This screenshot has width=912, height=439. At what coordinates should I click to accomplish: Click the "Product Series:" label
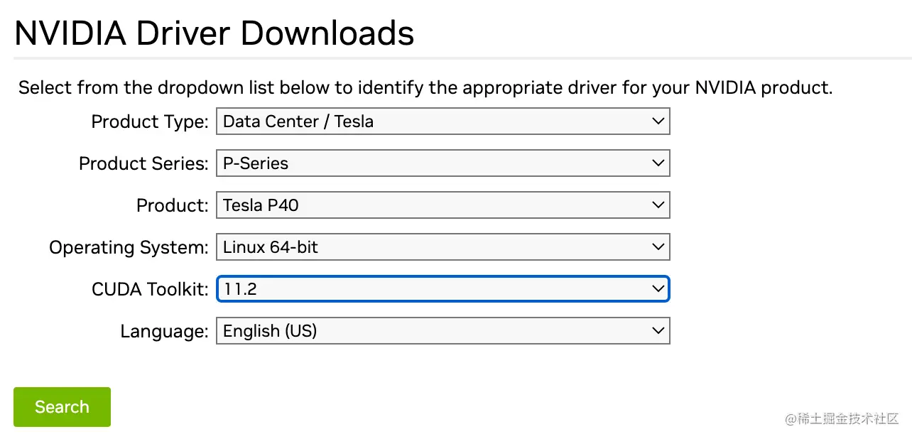143,164
